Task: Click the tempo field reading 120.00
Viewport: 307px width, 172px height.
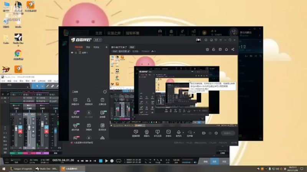Action: pyautogui.click(x=176, y=160)
